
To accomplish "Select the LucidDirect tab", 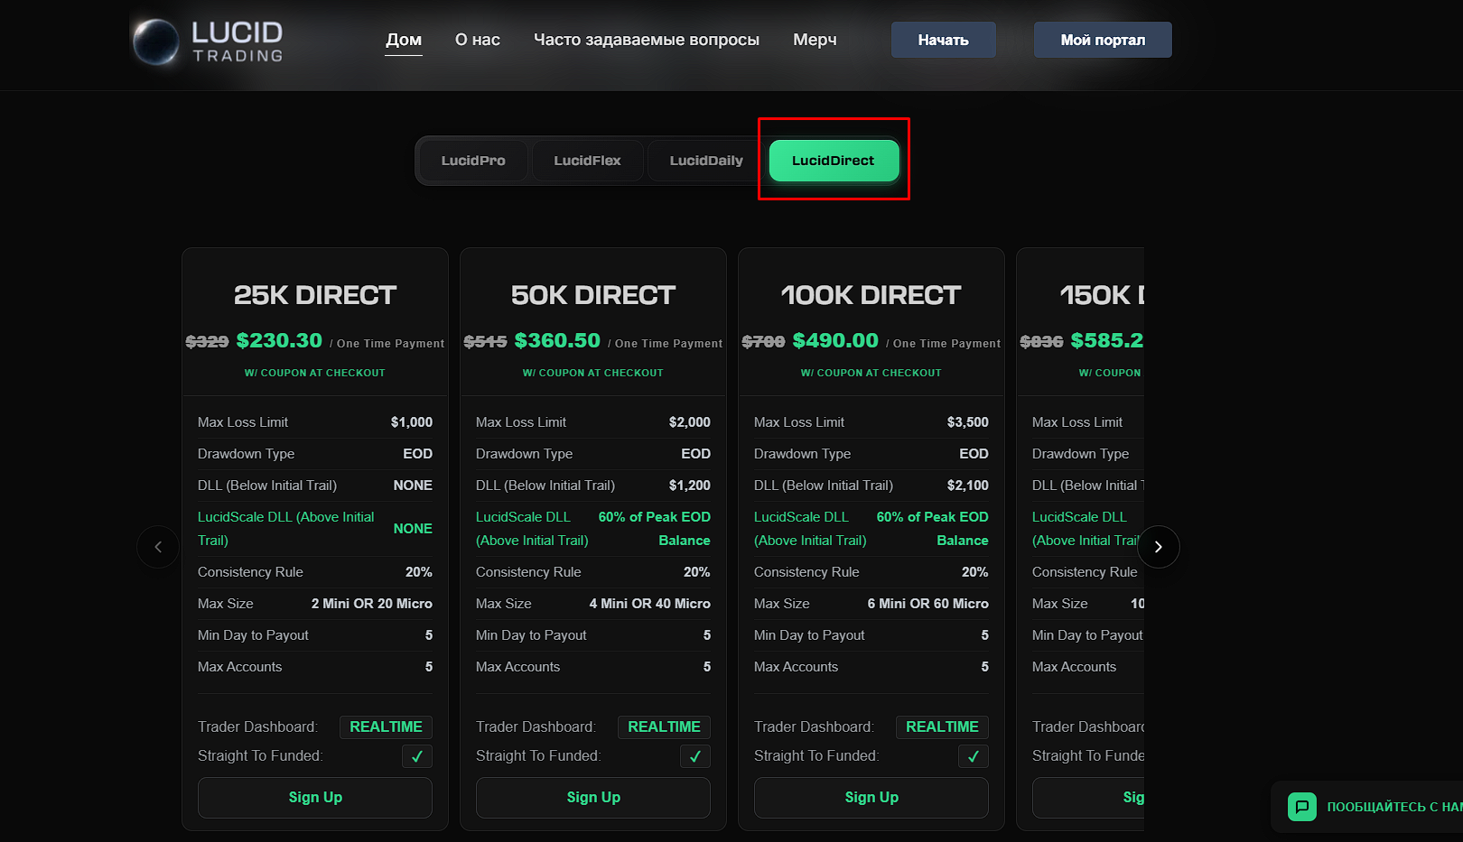I will 834,161.
